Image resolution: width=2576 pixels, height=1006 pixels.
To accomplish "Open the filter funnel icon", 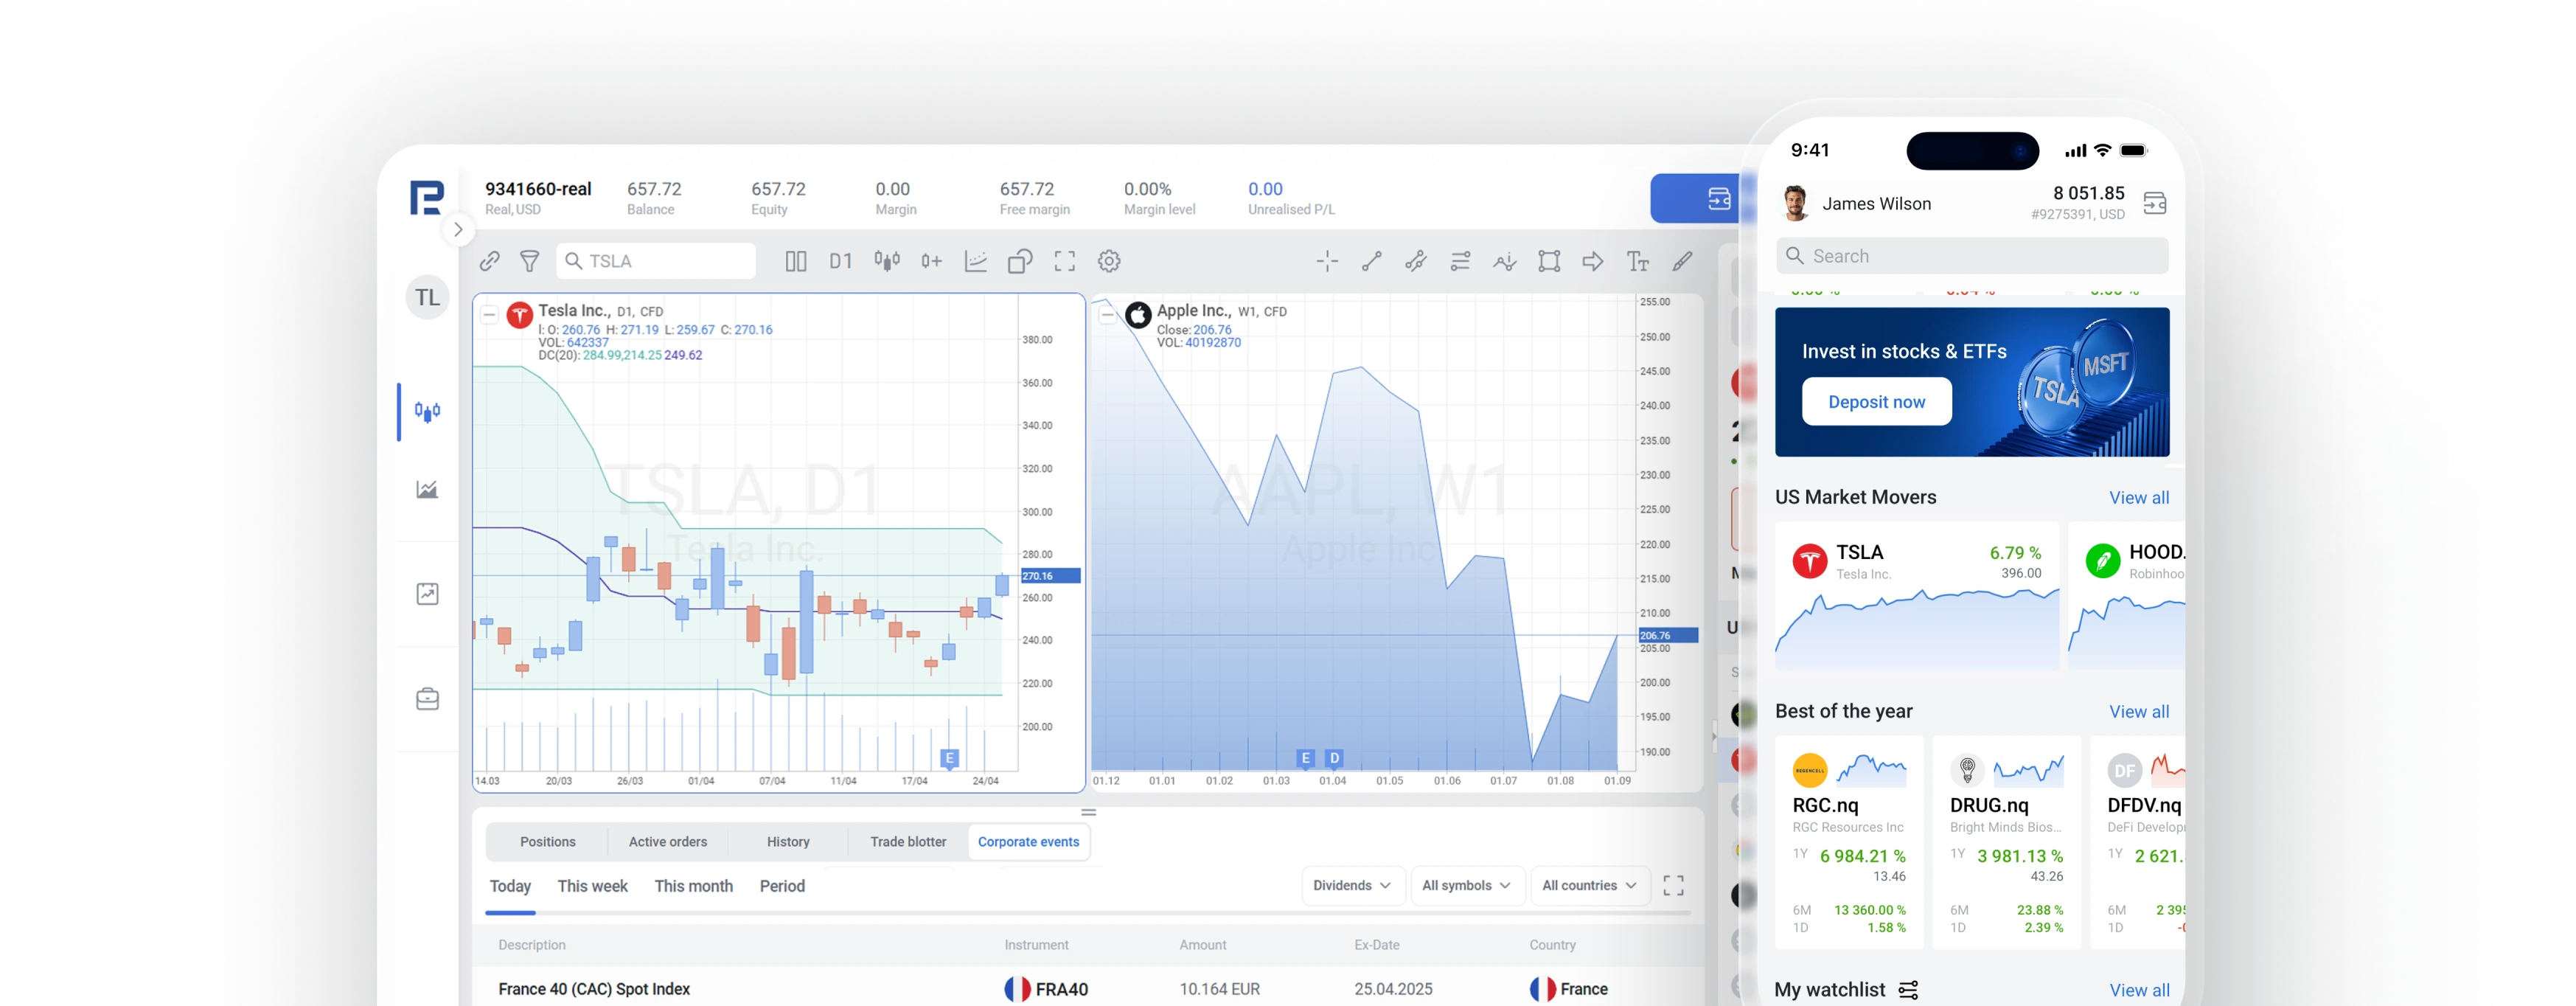I will click(x=530, y=261).
